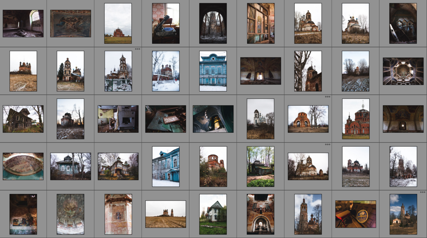Image resolution: width=427 pixels, height=238 pixels.
Task: Select the large red brick cathedral photo
Action: [x=356, y=119]
